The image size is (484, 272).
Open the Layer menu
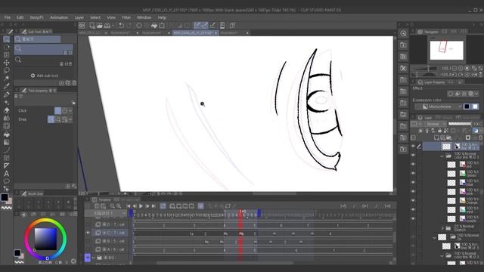click(79, 17)
